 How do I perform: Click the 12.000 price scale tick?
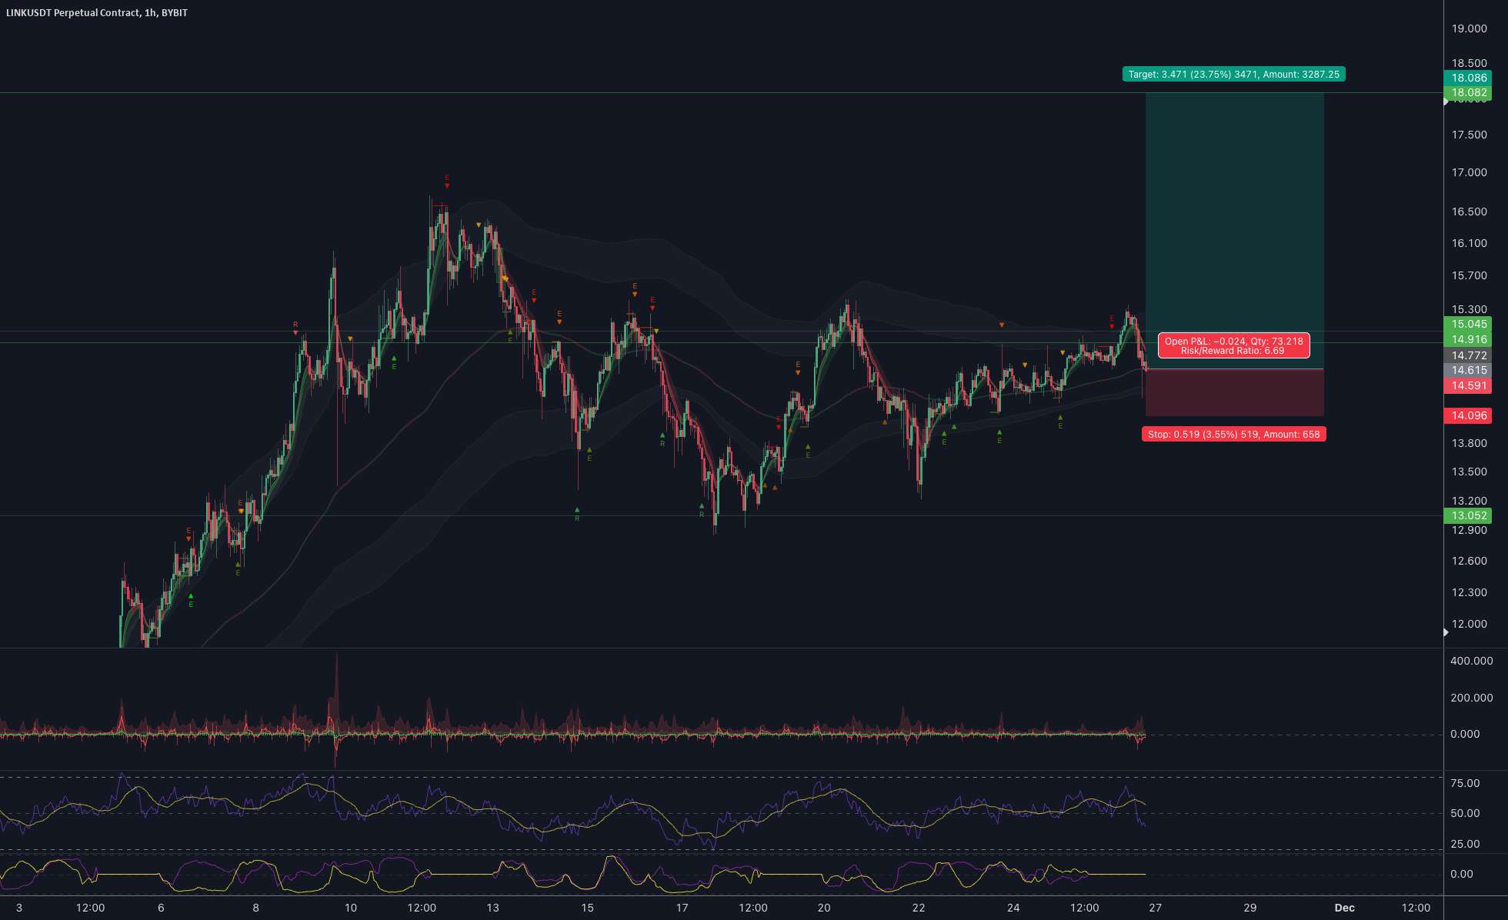[x=1469, y=624]
